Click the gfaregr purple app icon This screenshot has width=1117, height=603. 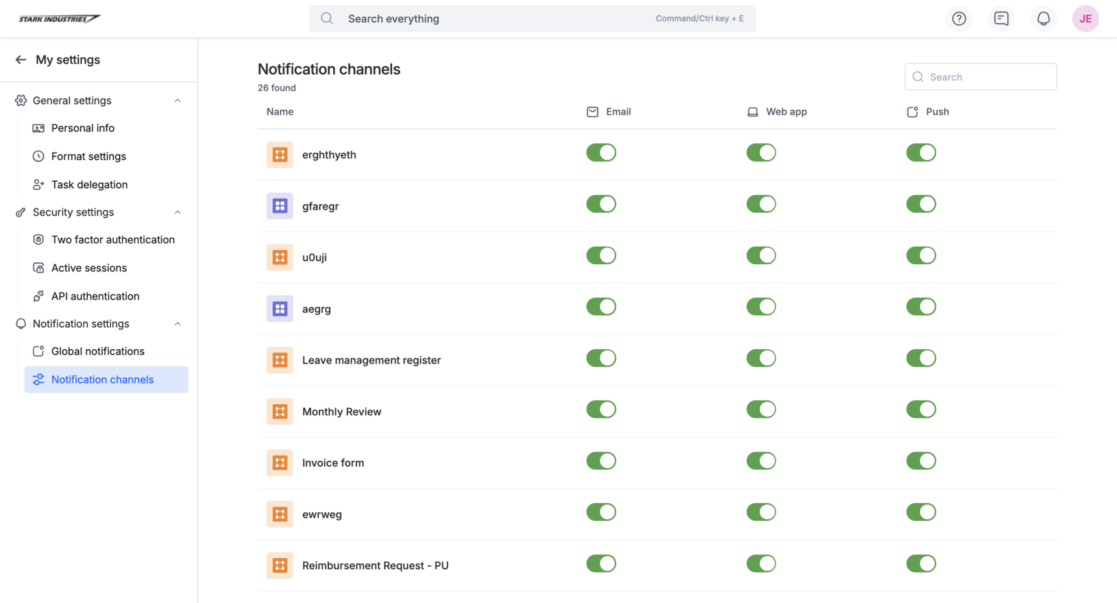pos(280,206)
